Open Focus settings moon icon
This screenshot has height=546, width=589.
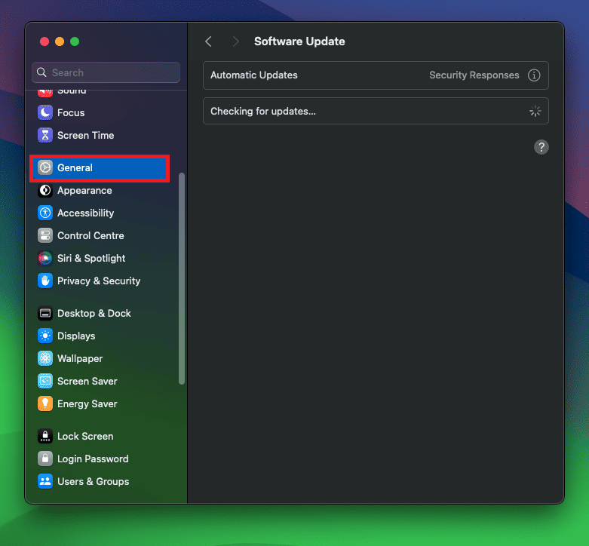coord(45,112)
